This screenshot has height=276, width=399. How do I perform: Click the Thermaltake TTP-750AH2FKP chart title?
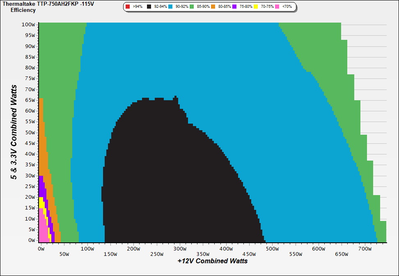(45, 4)
